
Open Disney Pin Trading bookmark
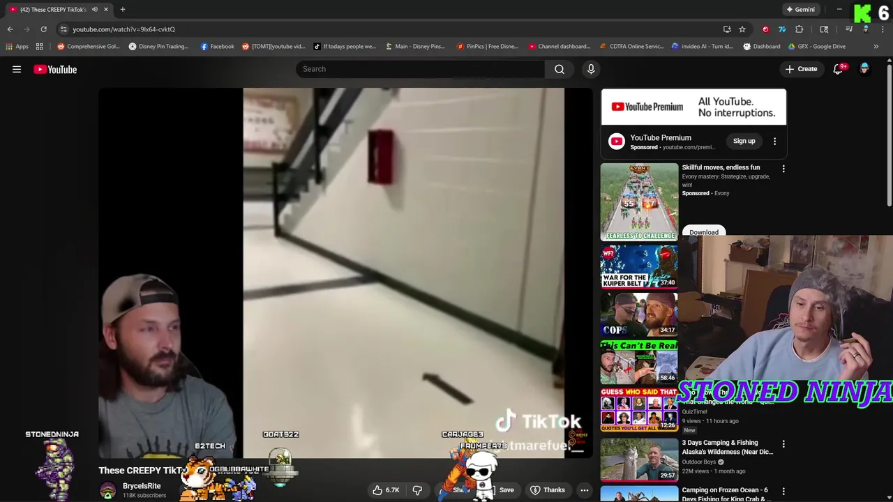pyautogui.click(x=158, y=47)
